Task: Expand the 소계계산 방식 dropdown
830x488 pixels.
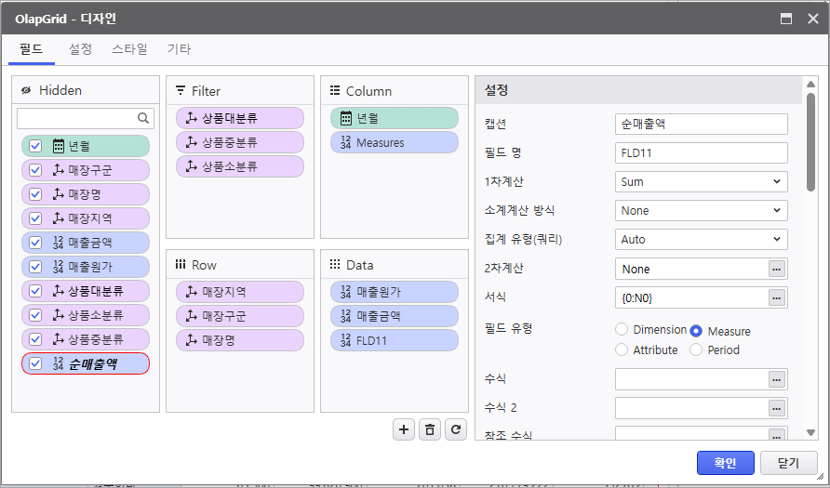Action: point(702,211)
